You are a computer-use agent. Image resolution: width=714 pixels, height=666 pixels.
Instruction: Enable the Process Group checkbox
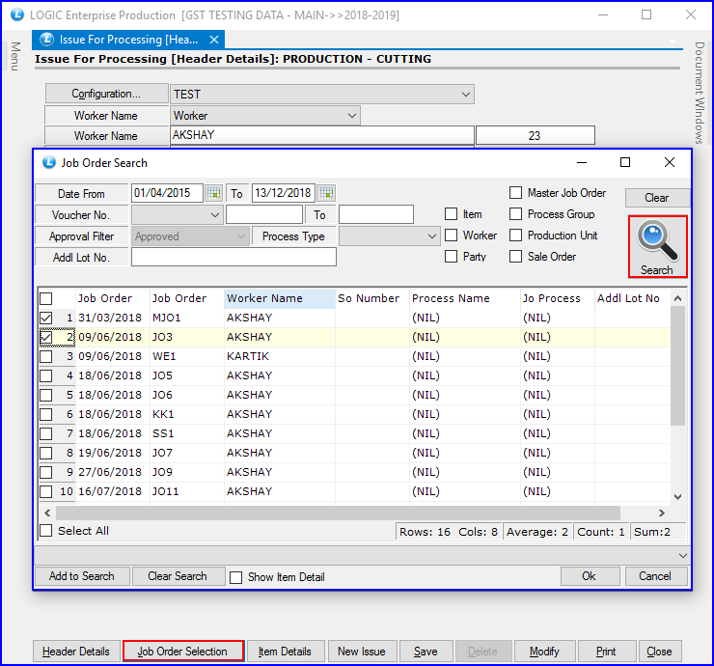[x=515, y=214]
